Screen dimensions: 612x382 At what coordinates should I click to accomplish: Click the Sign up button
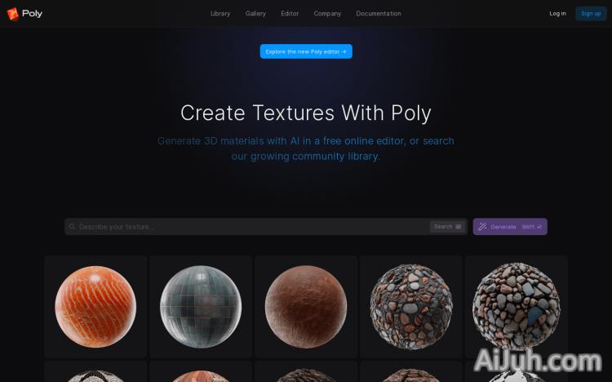tap(591, 13)
